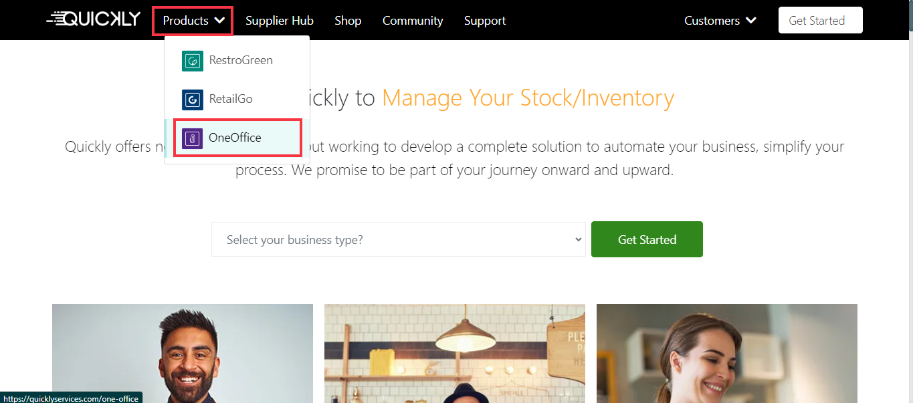
Task: Collapse the Products menu chevron
Action: (220, 21)
